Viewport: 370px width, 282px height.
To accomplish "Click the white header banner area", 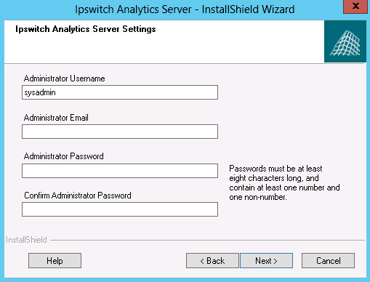I will tap(164, 41).
